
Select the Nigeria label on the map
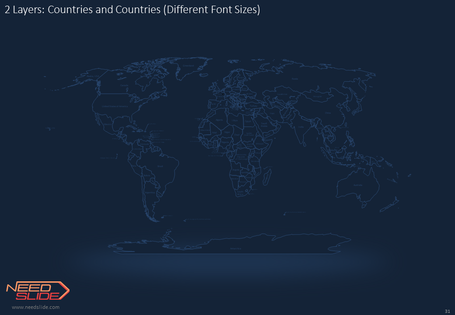(x=225, y=143)
